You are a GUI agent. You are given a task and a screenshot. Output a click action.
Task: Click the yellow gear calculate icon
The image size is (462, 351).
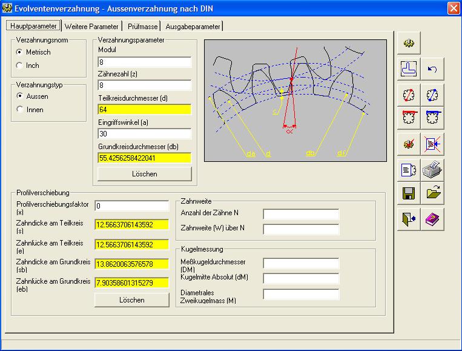coord(409,43)
